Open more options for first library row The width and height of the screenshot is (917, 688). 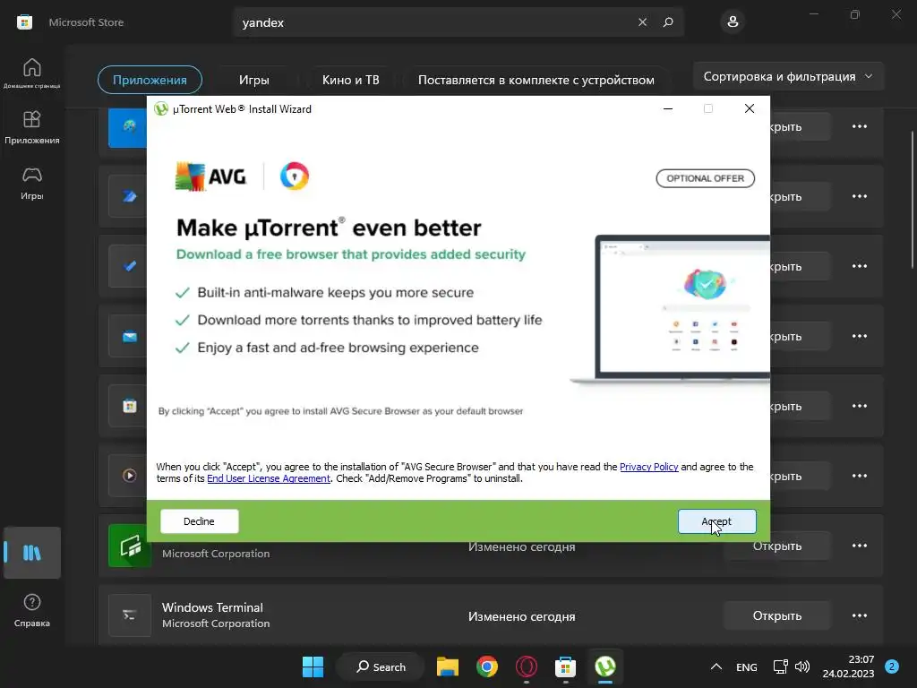coord(859,126)
